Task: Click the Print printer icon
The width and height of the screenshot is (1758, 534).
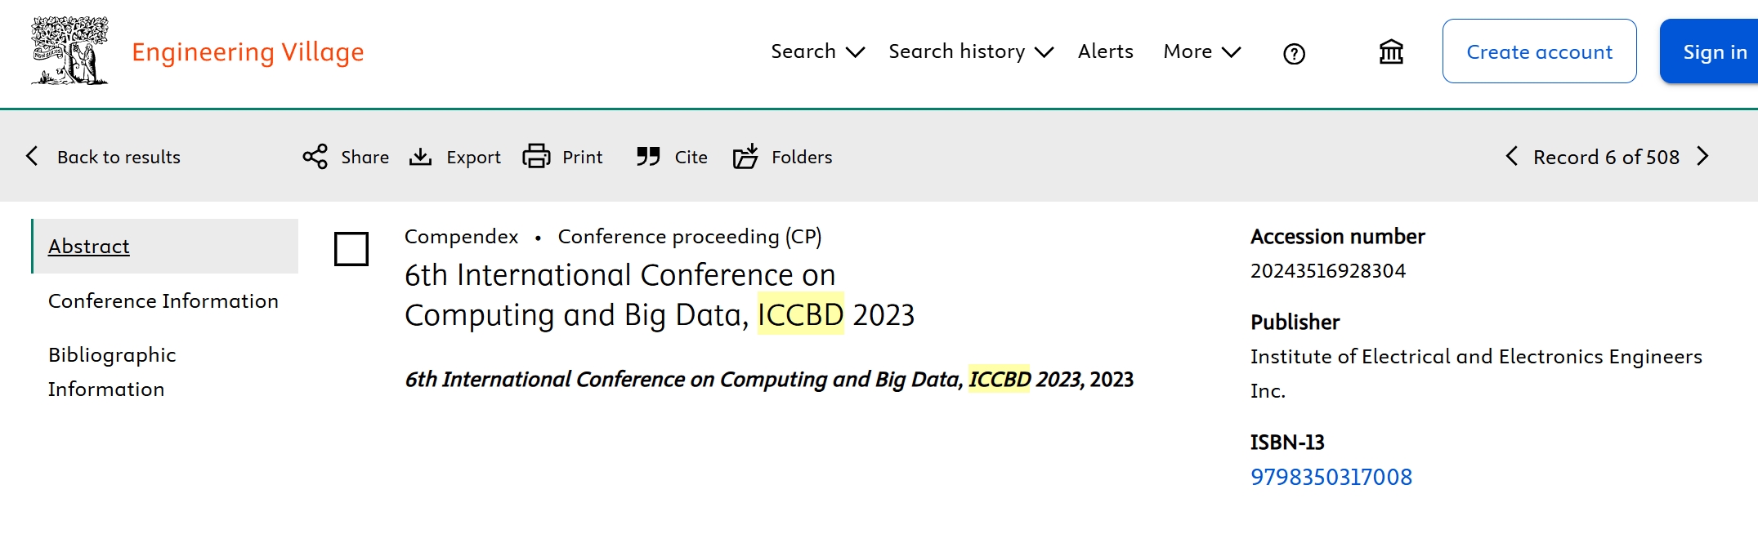Action: (536, 157)
